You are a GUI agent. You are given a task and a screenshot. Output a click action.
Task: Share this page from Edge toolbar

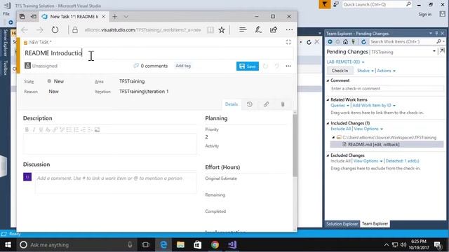[274, 29]
